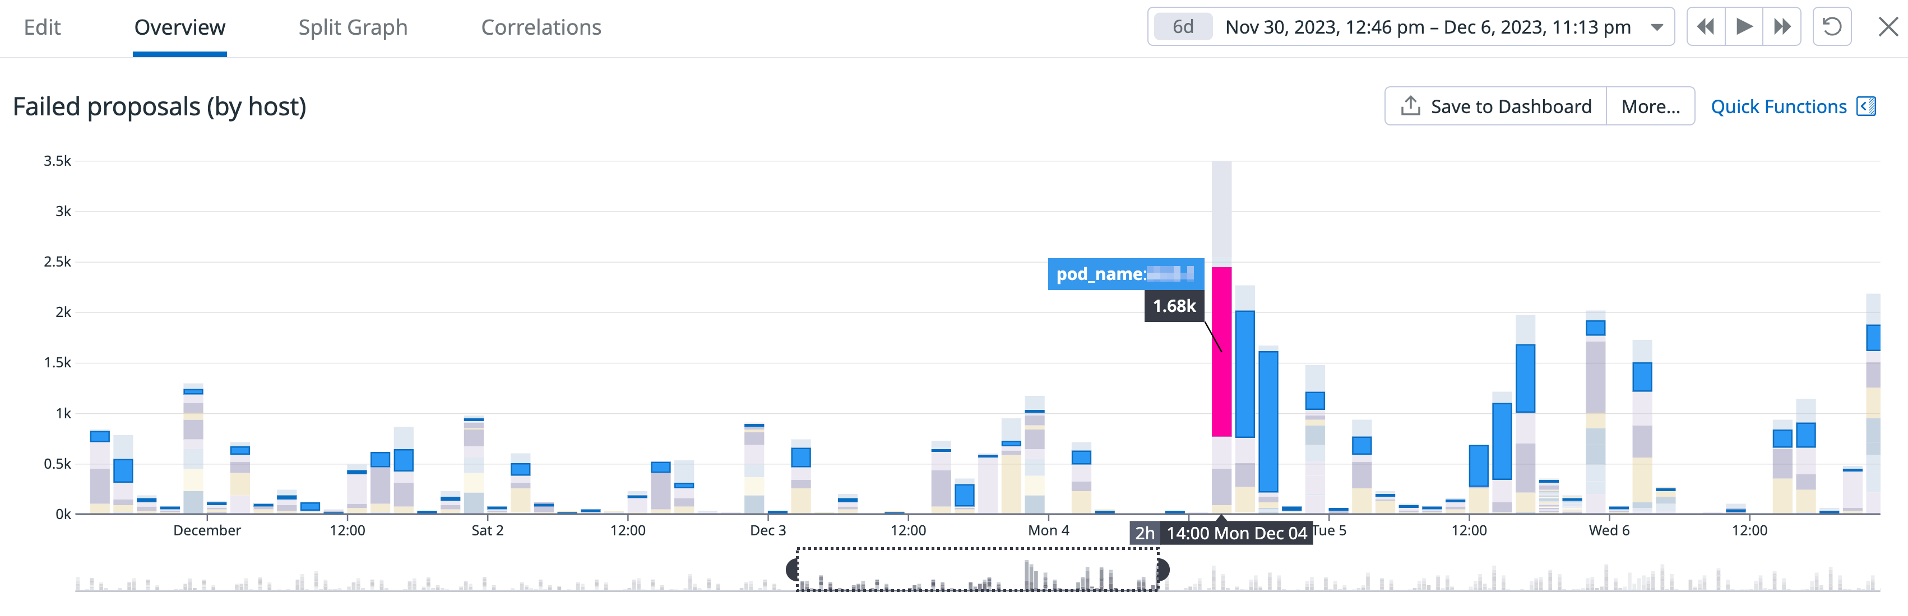Revert the time range using the reset icon
Viewport: 1908px width, 616px height.
coord(1832,27)
